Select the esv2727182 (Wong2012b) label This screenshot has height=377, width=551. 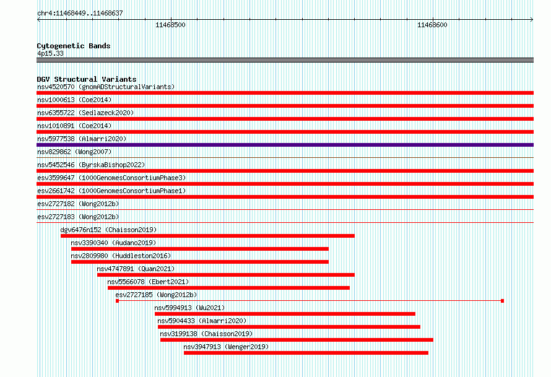click(x=78, y=204)
